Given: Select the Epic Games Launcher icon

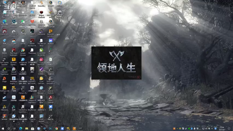Looking at the screenshot, I should (x=4, y=61).
